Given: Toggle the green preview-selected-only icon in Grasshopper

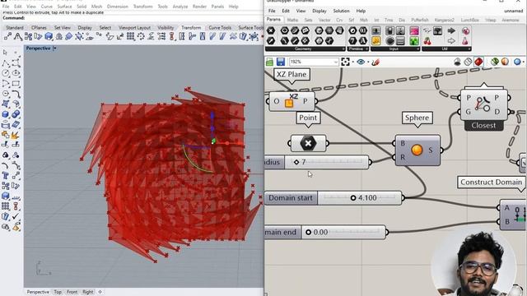Looking at the screenshot, I should [494, 62].
